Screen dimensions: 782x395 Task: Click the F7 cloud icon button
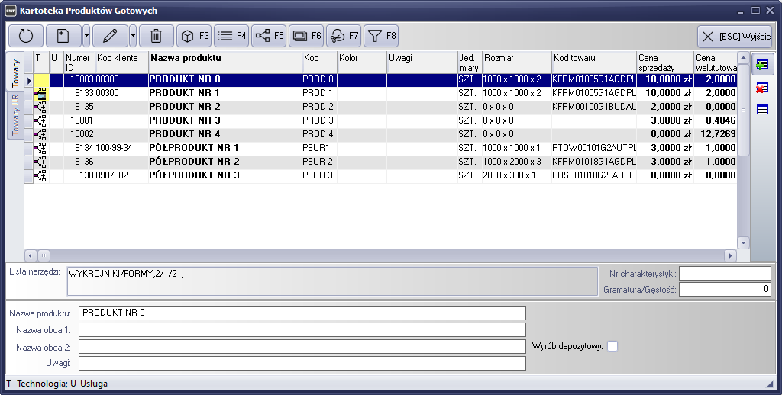coord(343,35)
